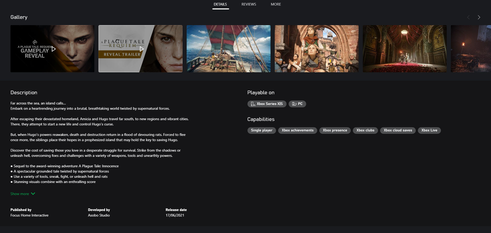Open the ship at sea screenshot

click(229, 49)
